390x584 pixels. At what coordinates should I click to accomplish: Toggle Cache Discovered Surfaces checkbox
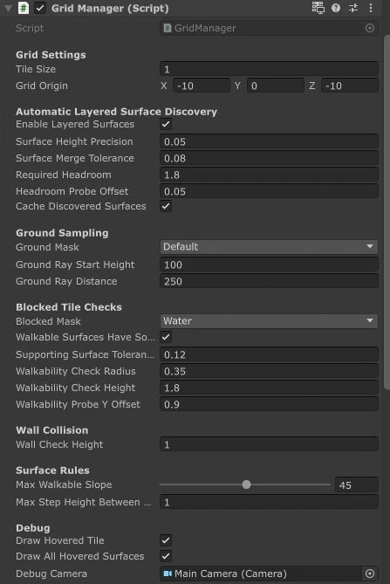pos(166,206)
